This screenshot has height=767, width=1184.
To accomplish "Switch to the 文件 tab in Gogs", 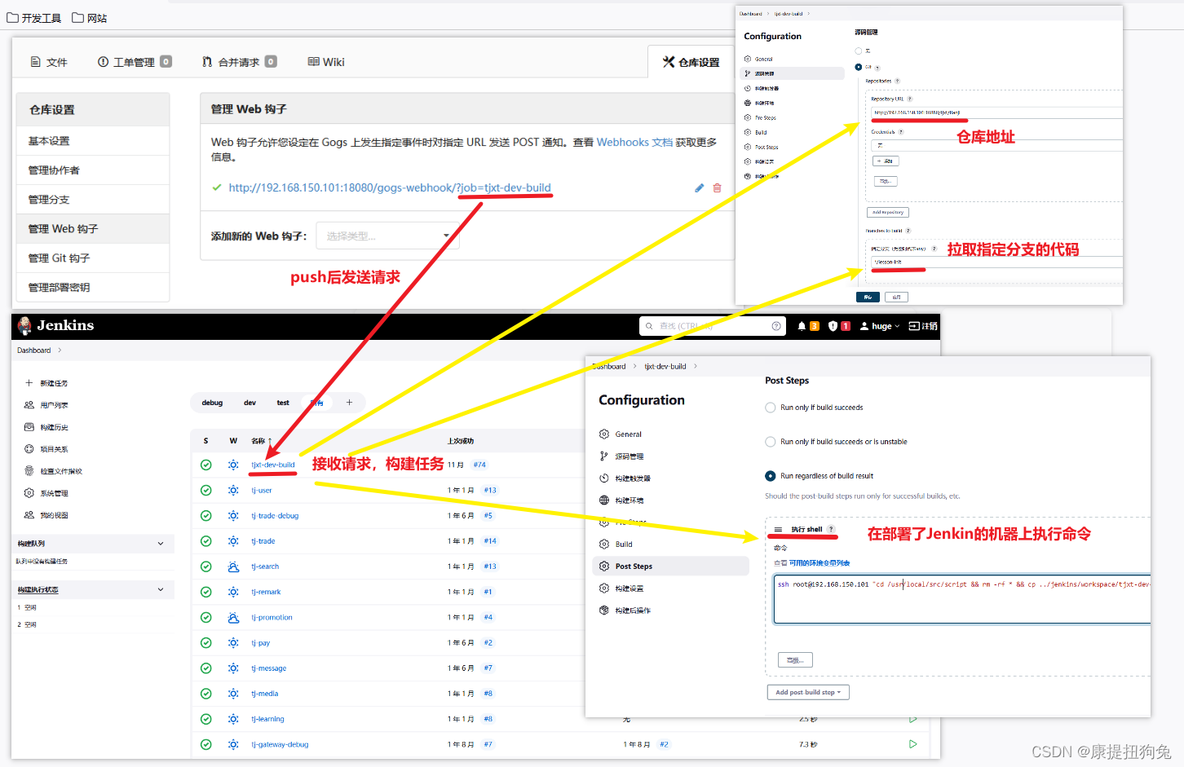I will tap(49, 62).
